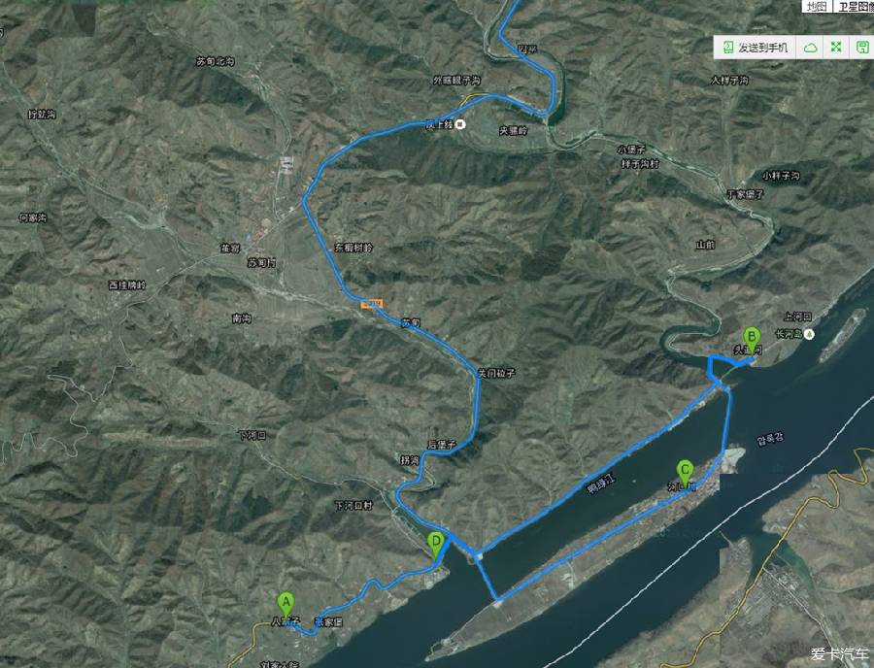874x668 pixels.
Task: Click the 关门砬子 place label
Action: click(x=496, y=373)
